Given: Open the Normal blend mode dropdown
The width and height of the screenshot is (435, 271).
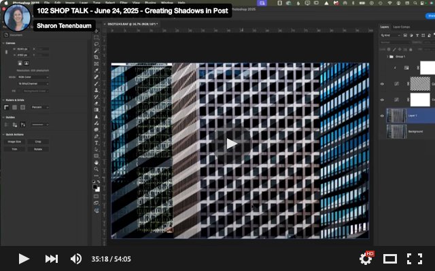Looking at the screenshot, I should pos(395,42).
